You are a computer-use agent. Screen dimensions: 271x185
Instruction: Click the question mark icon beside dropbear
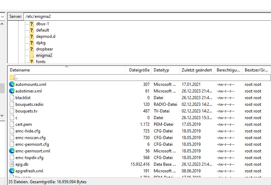(32, 49)
